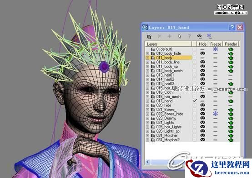
Task: Open help with the title bar question button
Action: click(x=232, y=28)
